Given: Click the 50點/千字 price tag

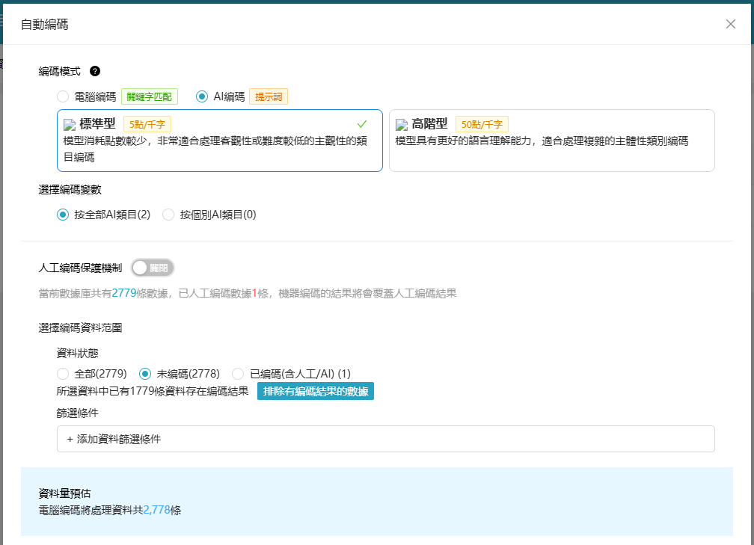Looking at the screenshot, I should [x=482, y=124].
